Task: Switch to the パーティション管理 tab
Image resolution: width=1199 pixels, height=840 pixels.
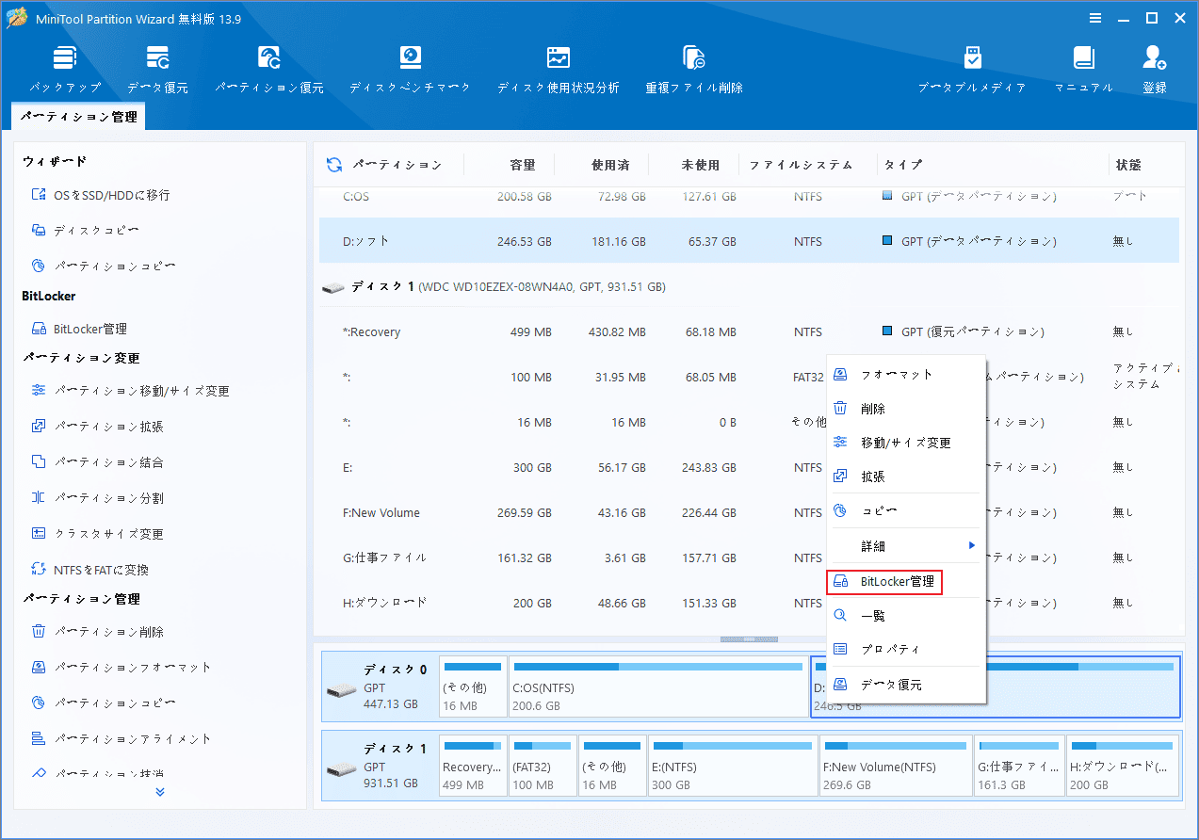Action: click(x=78, y=118)
